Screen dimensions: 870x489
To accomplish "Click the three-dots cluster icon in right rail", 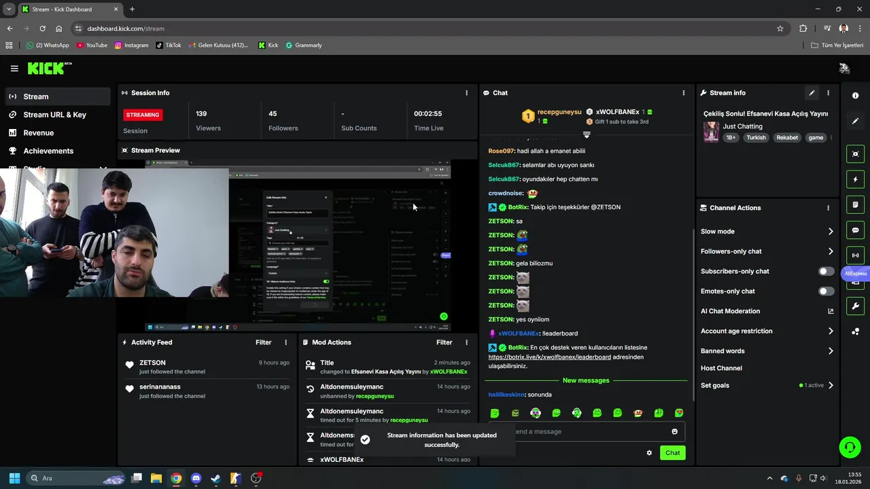I will (855, 331).
